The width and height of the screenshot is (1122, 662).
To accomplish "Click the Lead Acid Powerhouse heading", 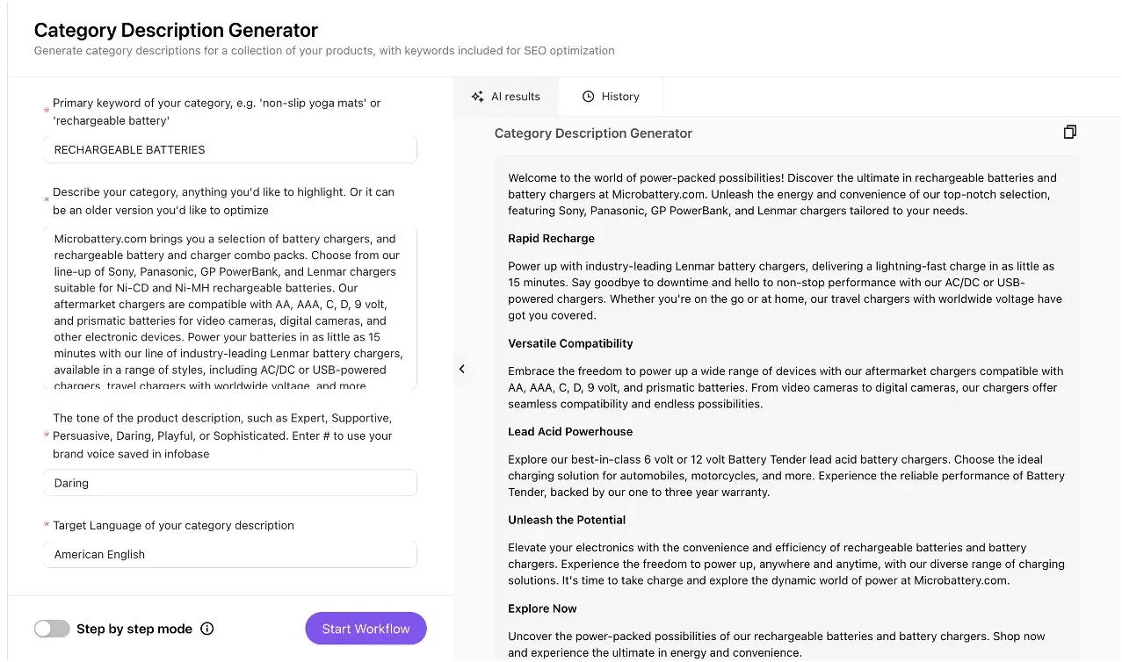I will [570, 432].
